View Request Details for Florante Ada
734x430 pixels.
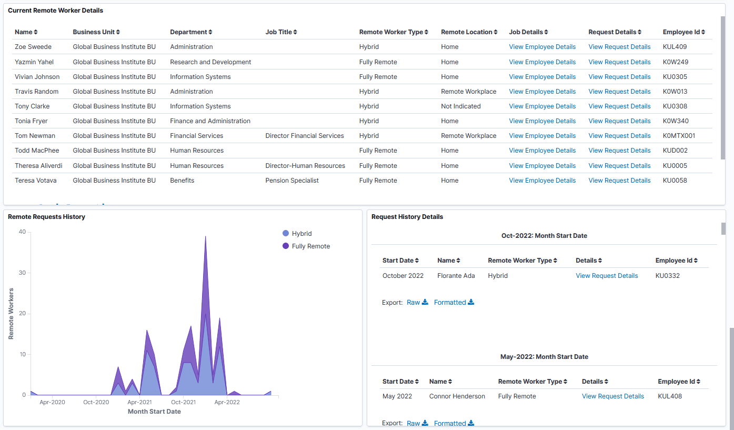[x=607, y=275]
